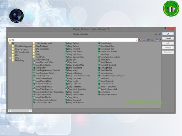
Task: Select the Sony Sharpen plug-in icon
Action: coord(99,62)
